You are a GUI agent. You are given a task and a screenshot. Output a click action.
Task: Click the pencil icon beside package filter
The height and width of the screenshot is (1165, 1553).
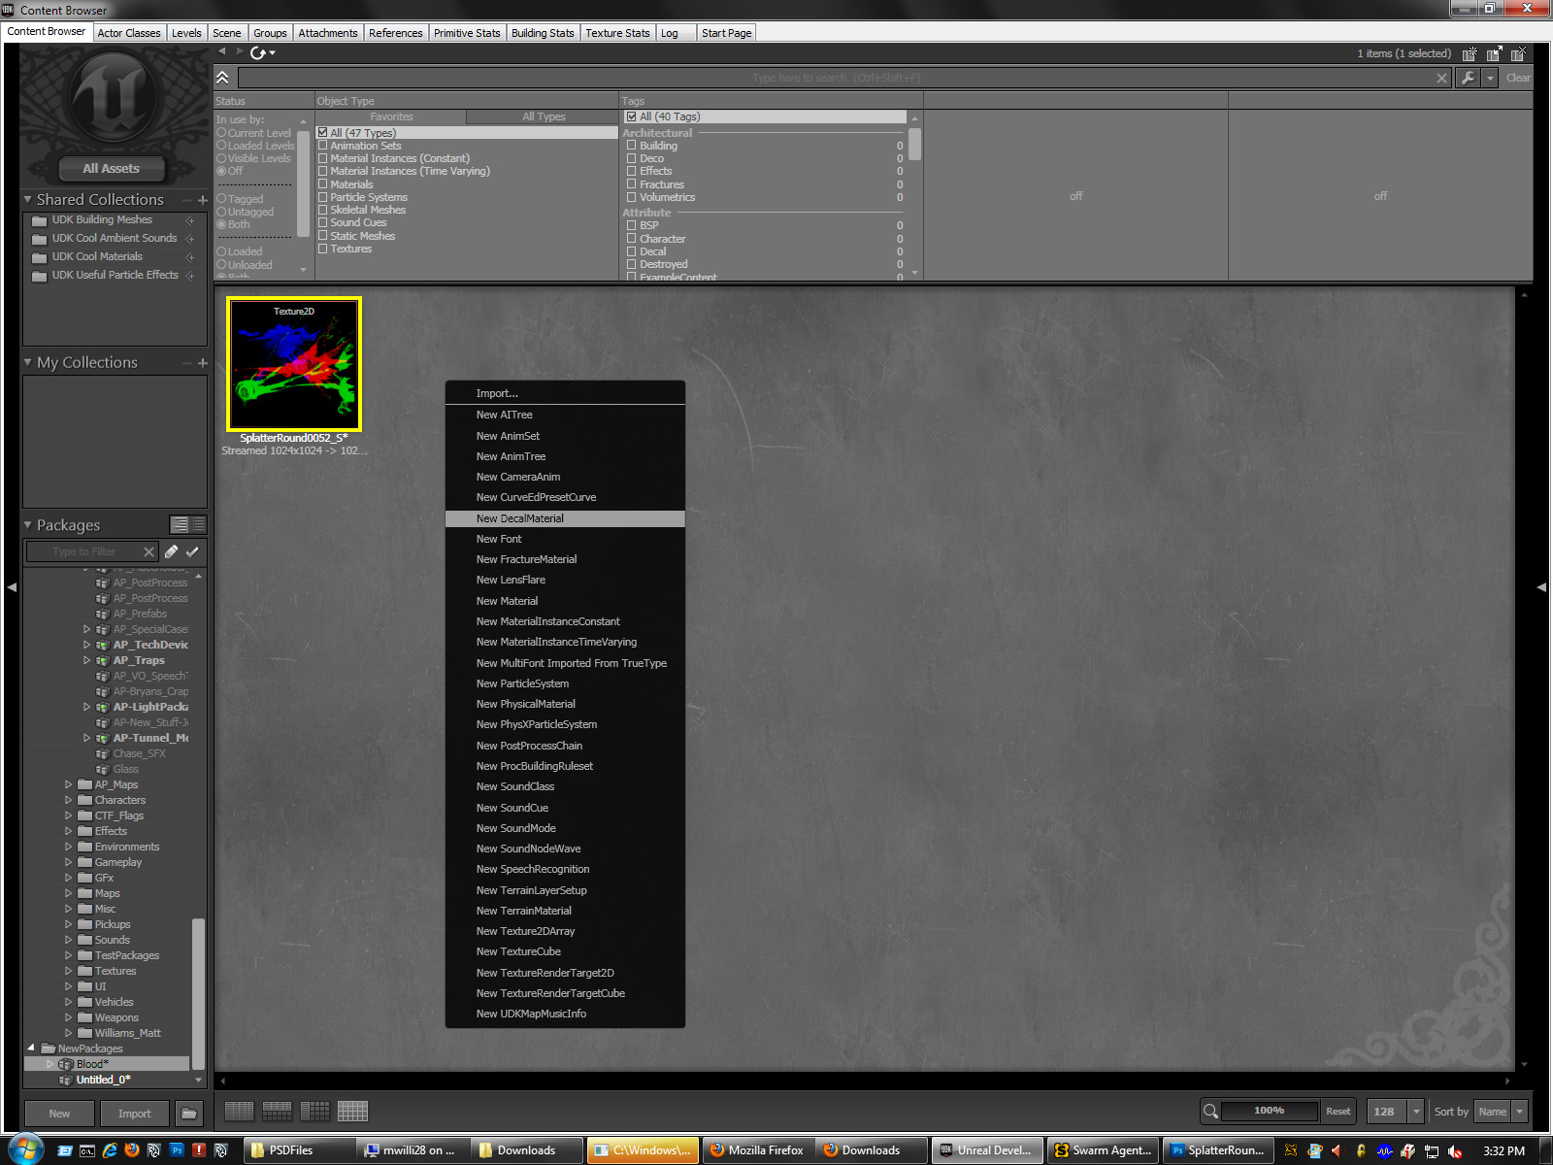point(171,551)
